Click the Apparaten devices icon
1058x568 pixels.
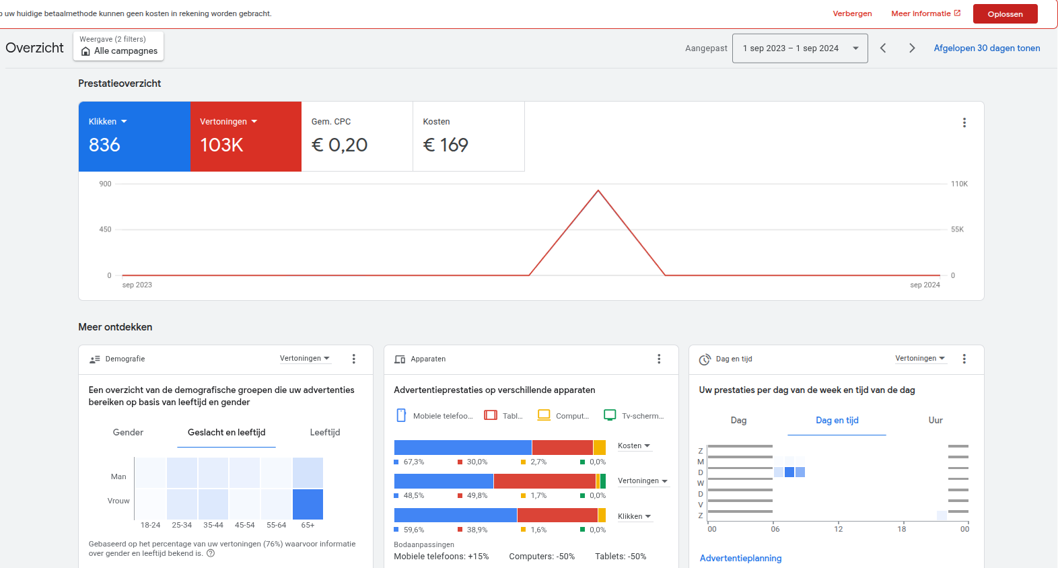point(400,359)
